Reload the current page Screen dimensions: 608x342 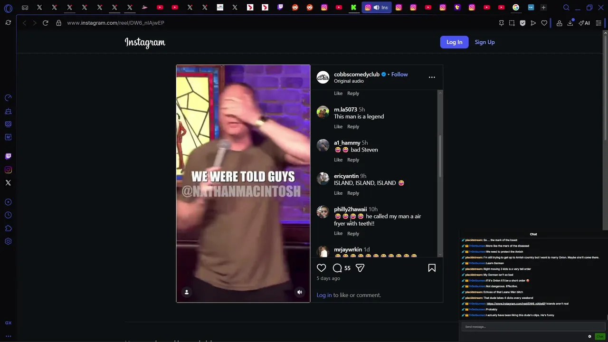coord(46,23)
